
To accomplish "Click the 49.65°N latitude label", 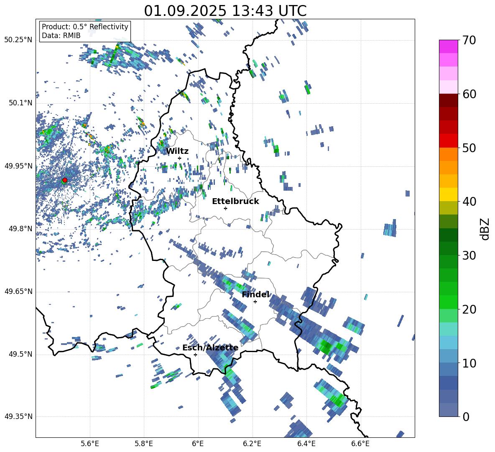I will tap(18, 291).
